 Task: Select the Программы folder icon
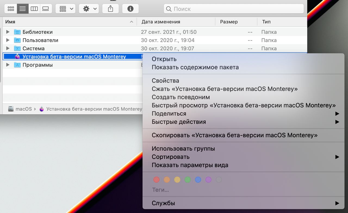click(x=17, y=65)
